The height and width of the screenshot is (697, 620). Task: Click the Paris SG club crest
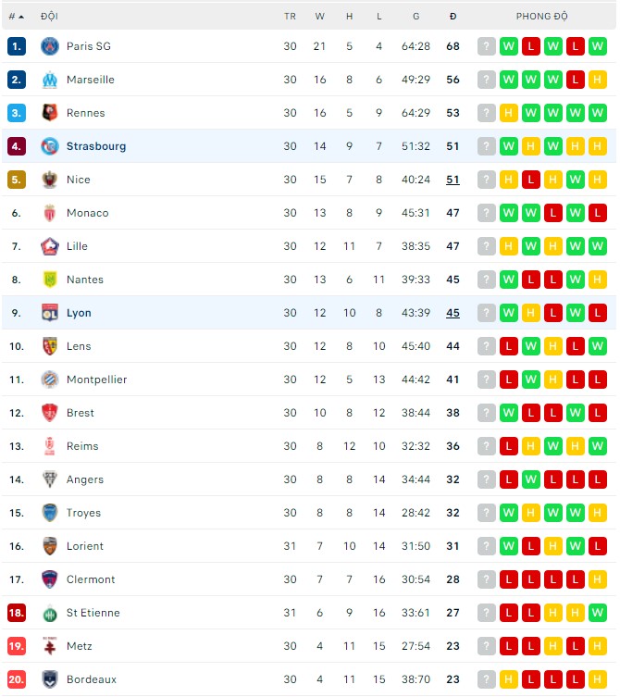50,46
